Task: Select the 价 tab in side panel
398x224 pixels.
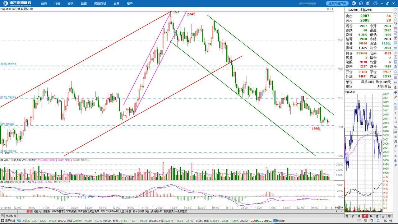Action: pyautogui.click(x=353, y=216)
